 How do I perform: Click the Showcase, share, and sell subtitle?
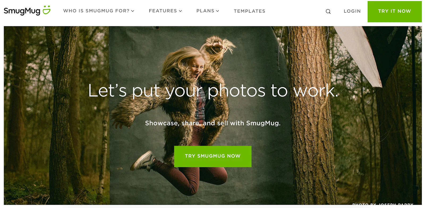click(x=213, y=123)
